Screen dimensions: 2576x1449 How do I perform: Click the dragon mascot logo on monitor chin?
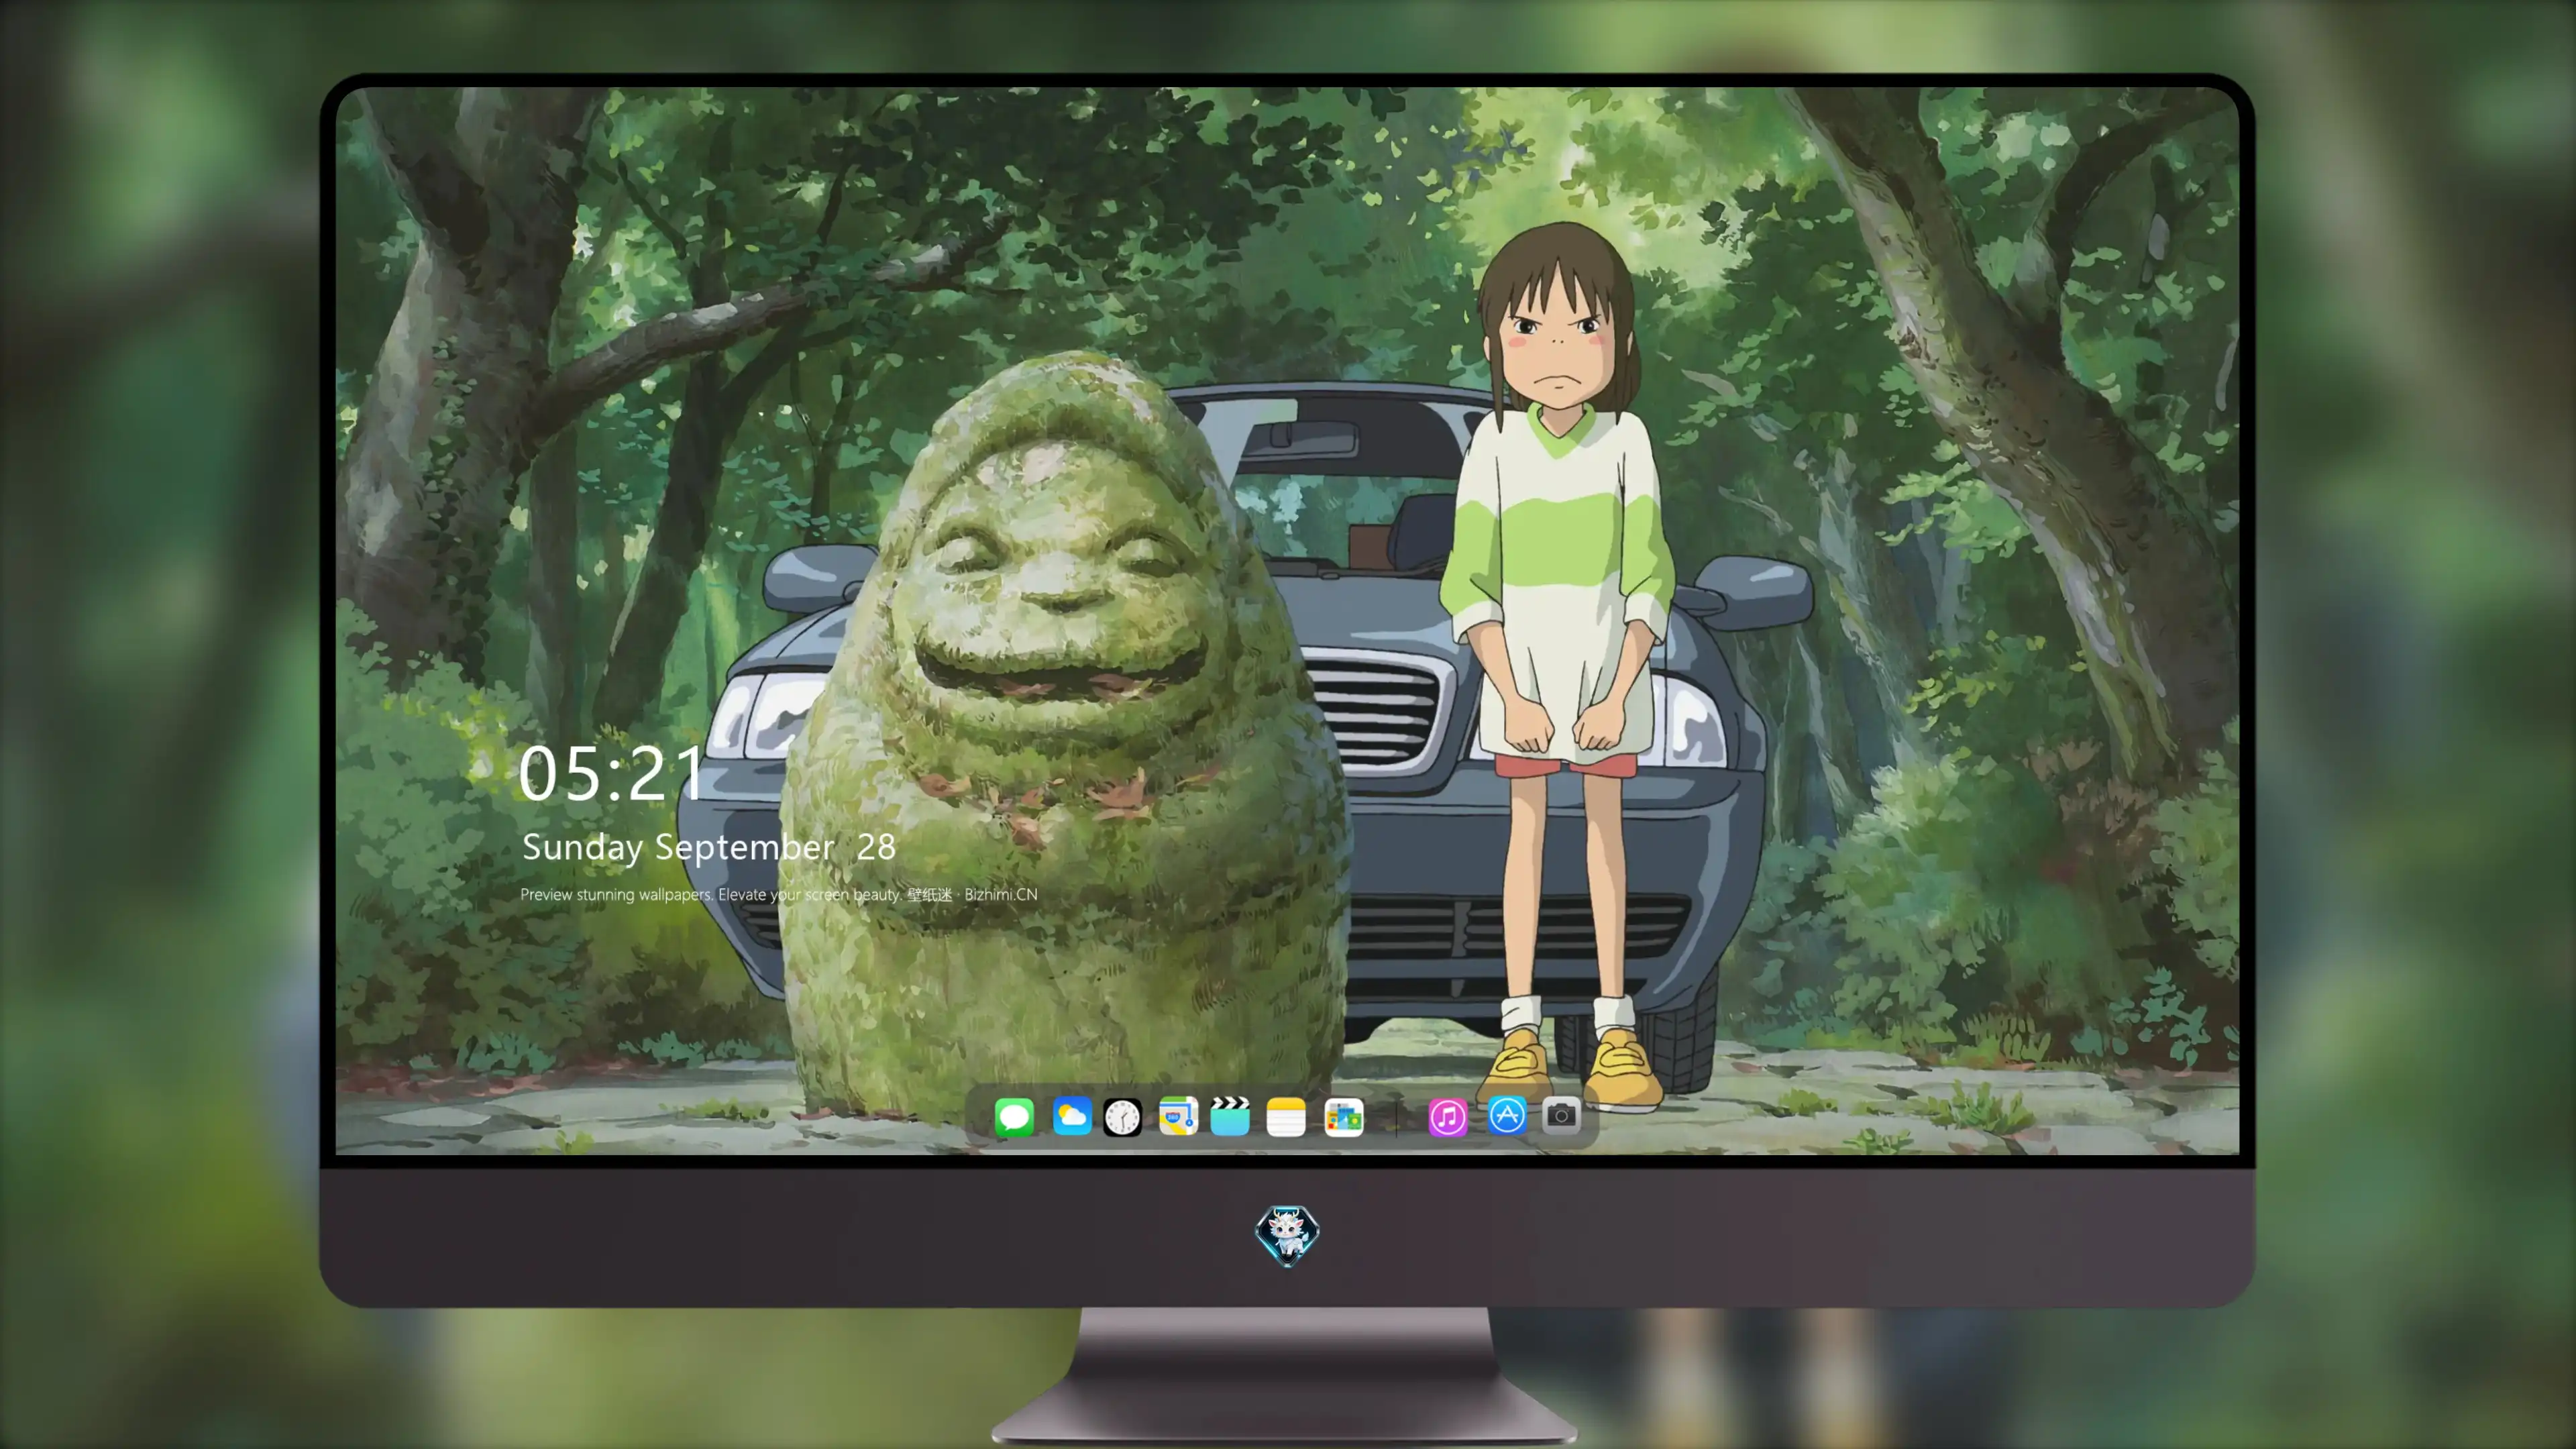click(1287, 1236)
